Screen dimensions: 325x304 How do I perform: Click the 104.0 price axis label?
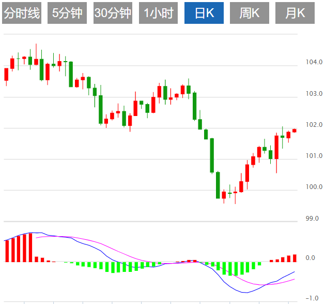tap(314, 63)
